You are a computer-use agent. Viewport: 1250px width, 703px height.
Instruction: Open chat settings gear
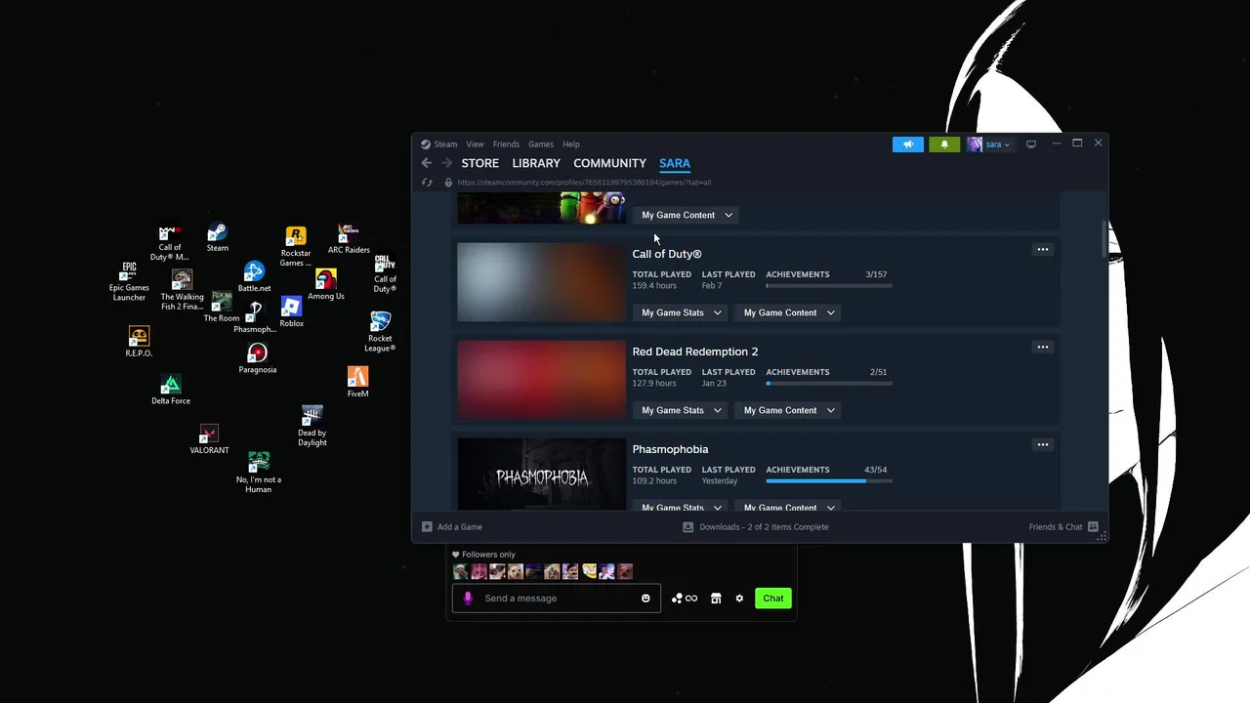(739, 599)
